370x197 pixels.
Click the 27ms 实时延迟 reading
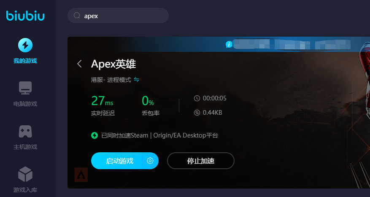point(103,105)
